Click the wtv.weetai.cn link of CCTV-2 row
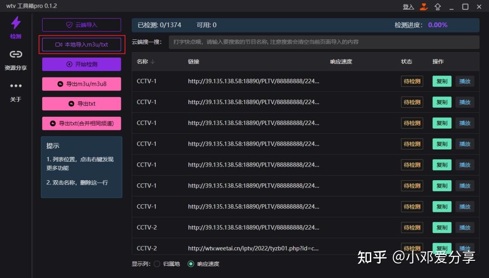The height and width of the screenshot is (278, 489). (x=253, y=249)
